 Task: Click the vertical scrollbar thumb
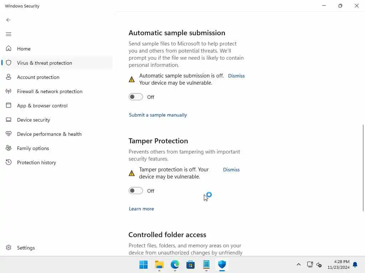363,168
